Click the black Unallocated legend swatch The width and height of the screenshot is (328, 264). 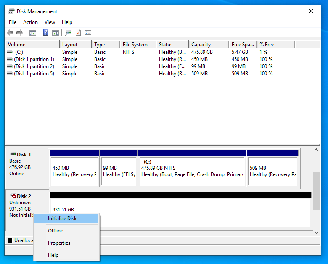(10, 240)
